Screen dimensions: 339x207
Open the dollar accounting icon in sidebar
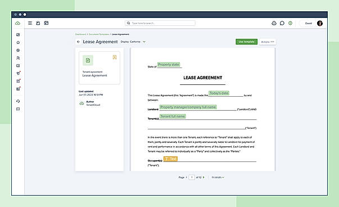[18, 50]
